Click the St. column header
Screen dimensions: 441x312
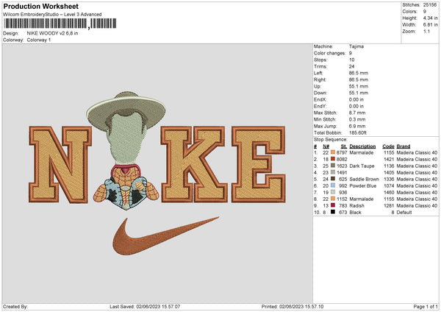(344, 146)
